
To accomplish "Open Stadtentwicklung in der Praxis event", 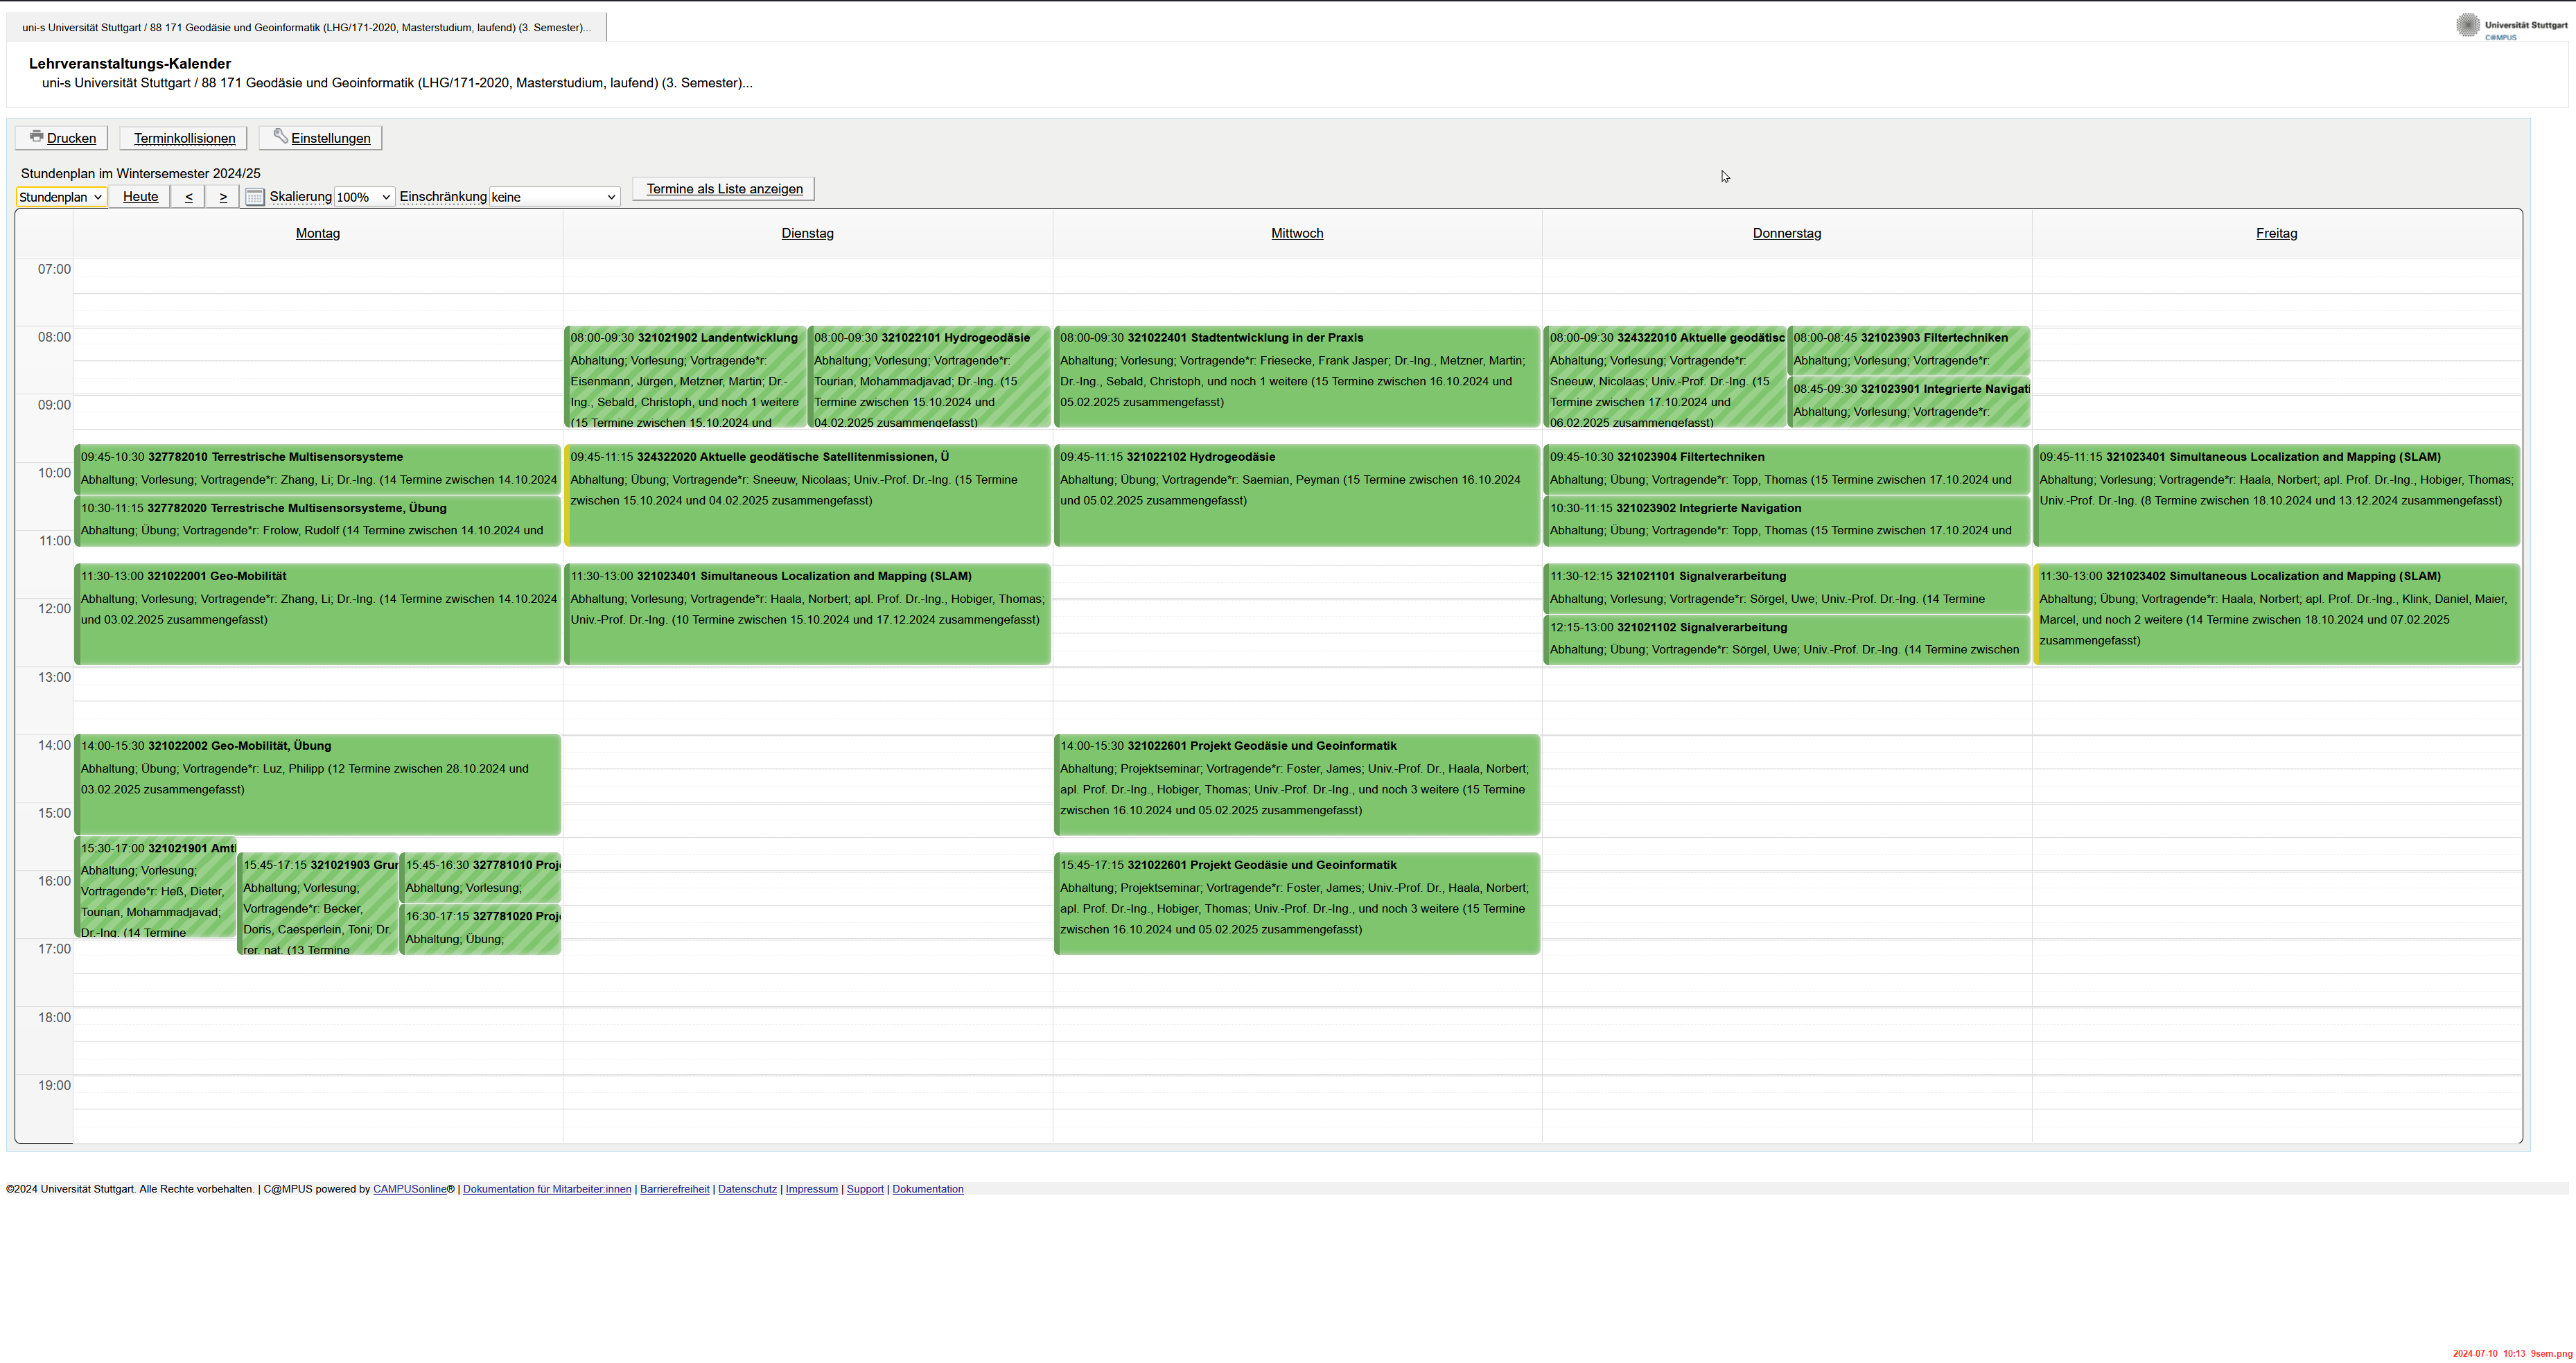I will 1297,377.
